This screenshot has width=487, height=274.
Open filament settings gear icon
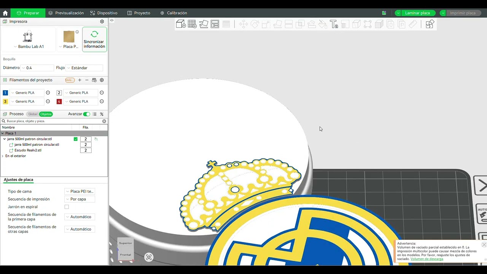[x=102, y=80]
